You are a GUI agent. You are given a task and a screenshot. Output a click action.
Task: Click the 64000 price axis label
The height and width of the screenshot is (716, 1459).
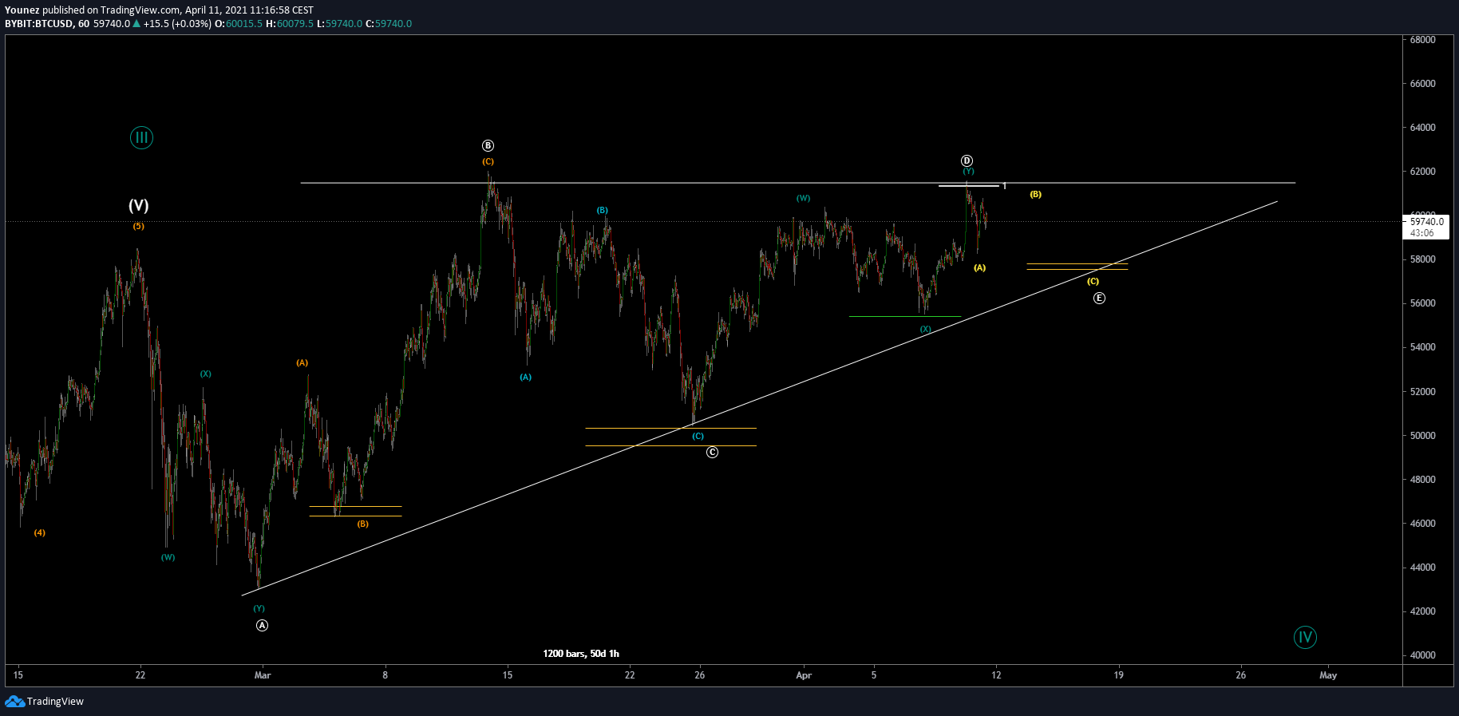click(1422, 128)
